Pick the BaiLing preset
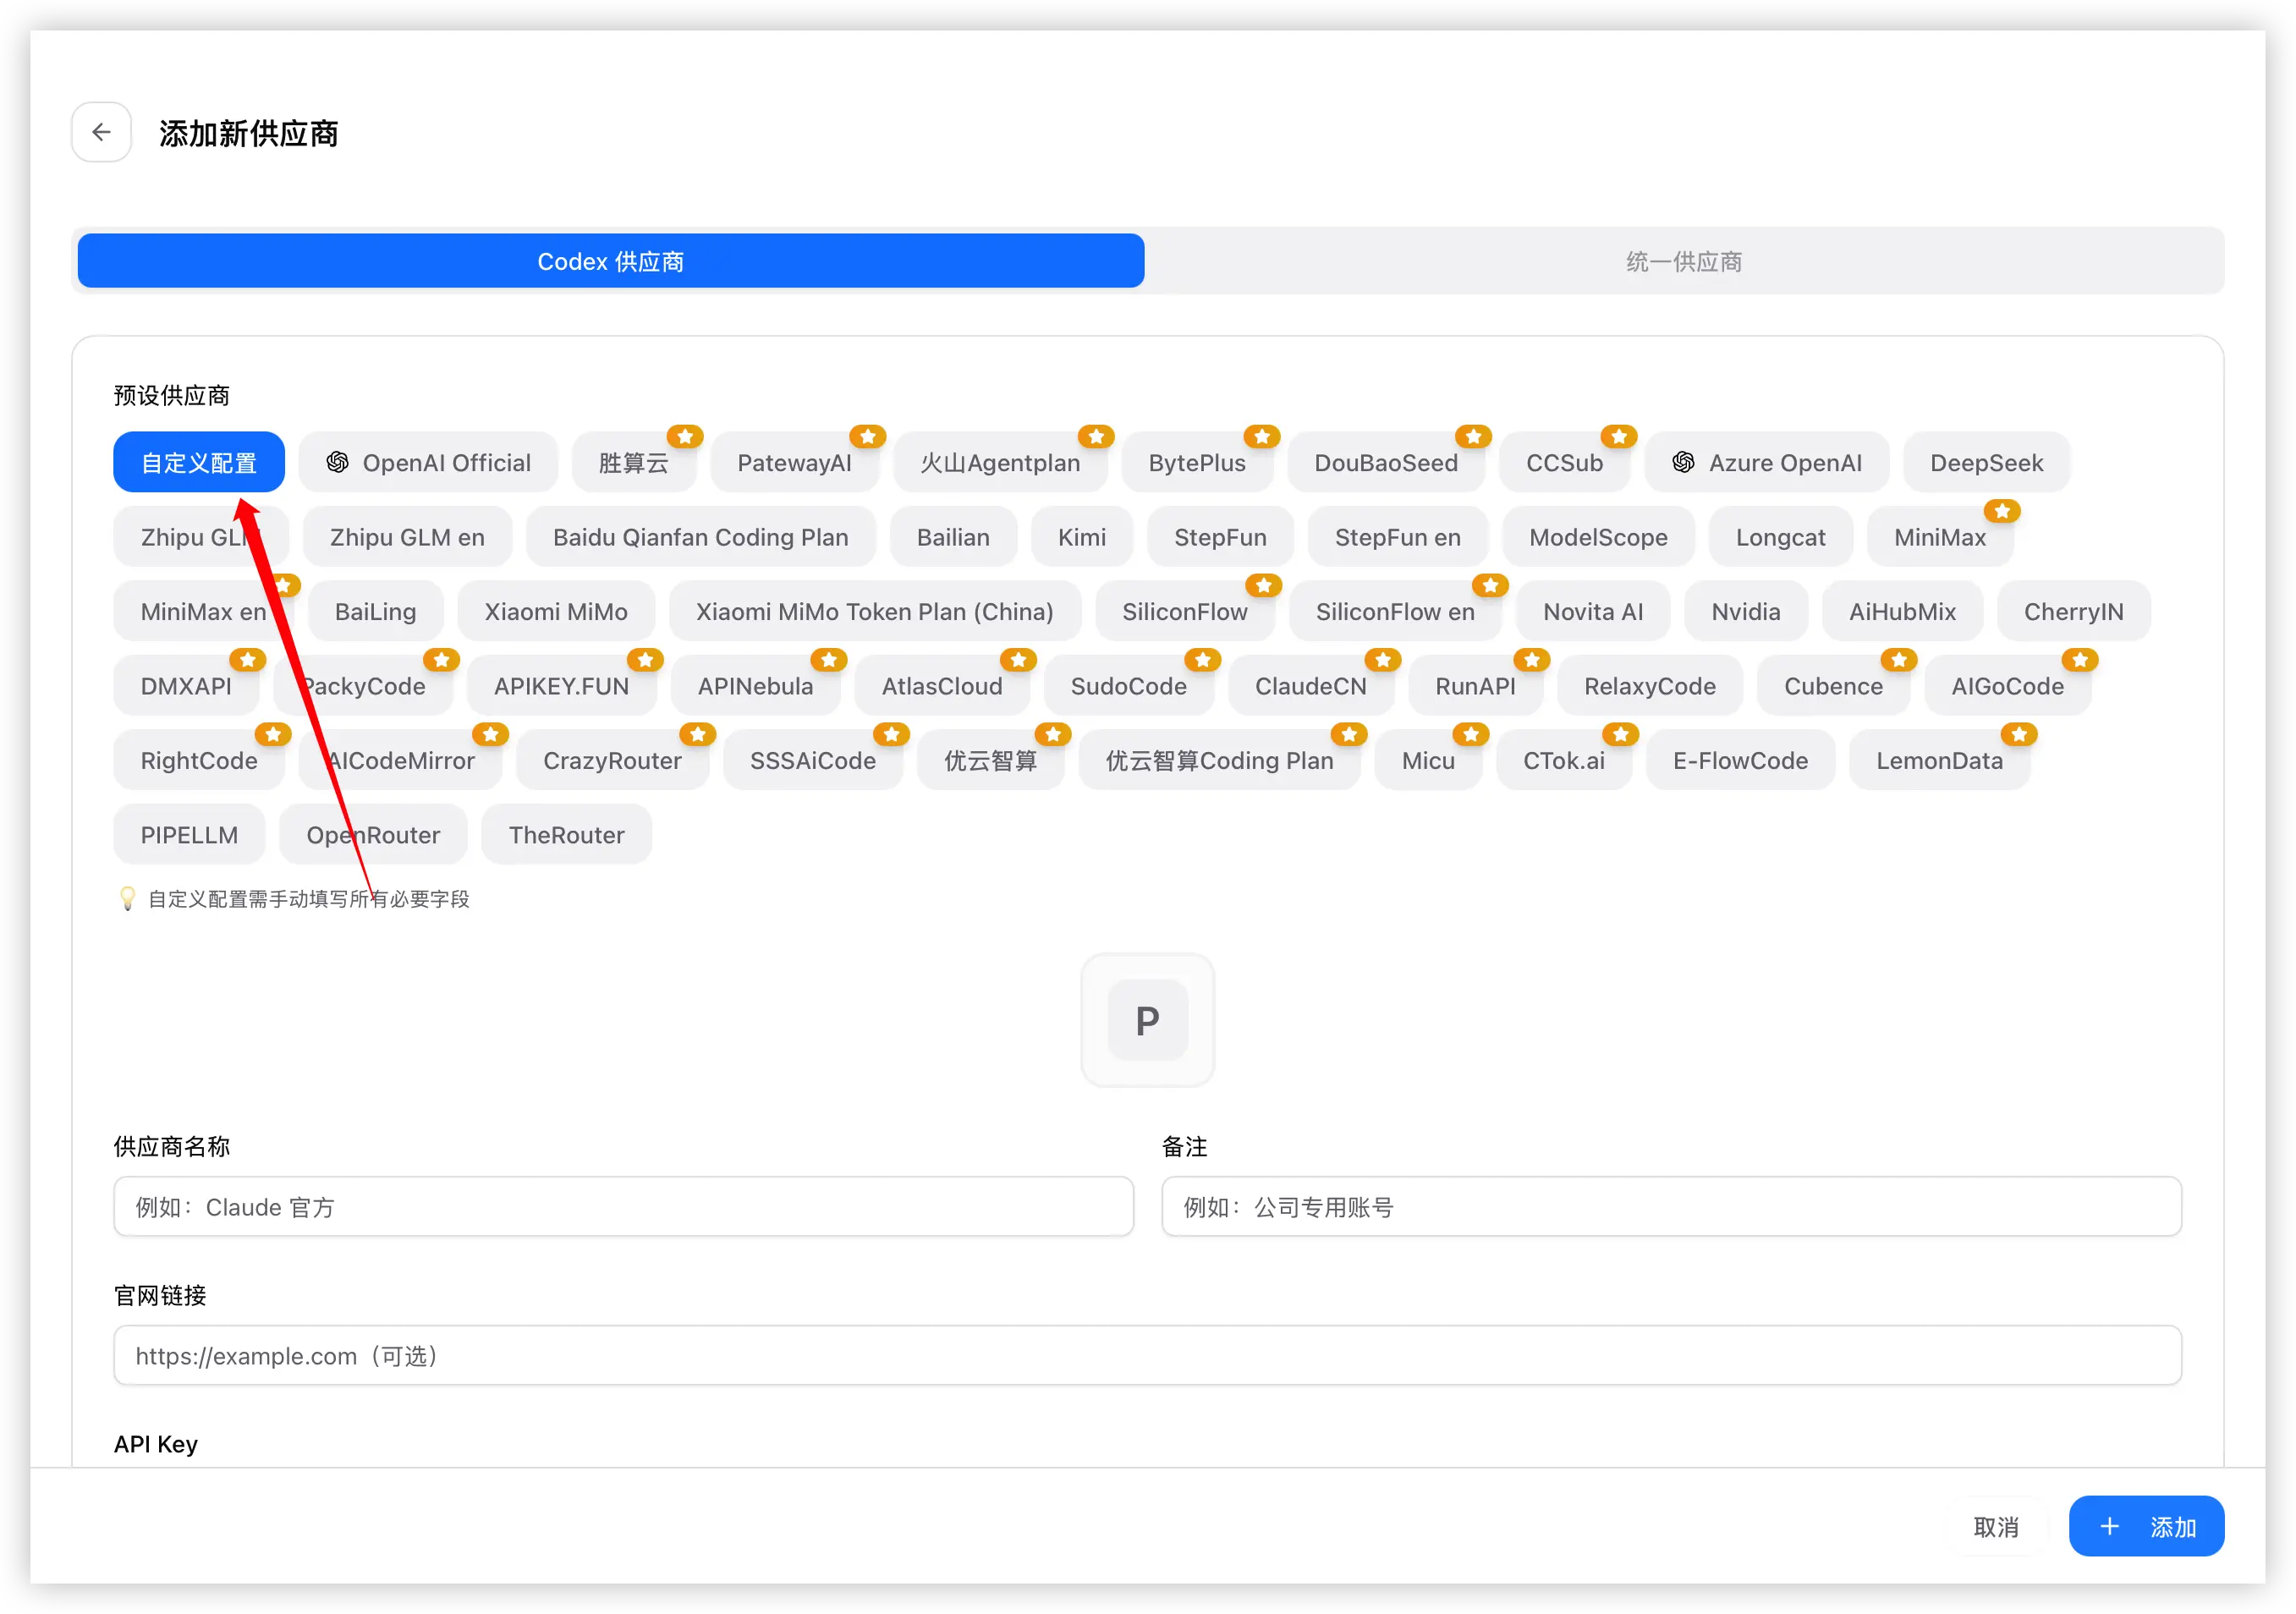 (x=375, y=611)
